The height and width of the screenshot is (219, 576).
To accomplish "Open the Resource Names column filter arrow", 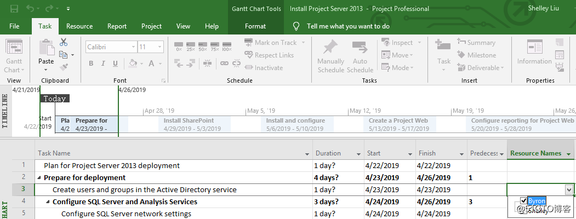I will (x=569, y=154).
